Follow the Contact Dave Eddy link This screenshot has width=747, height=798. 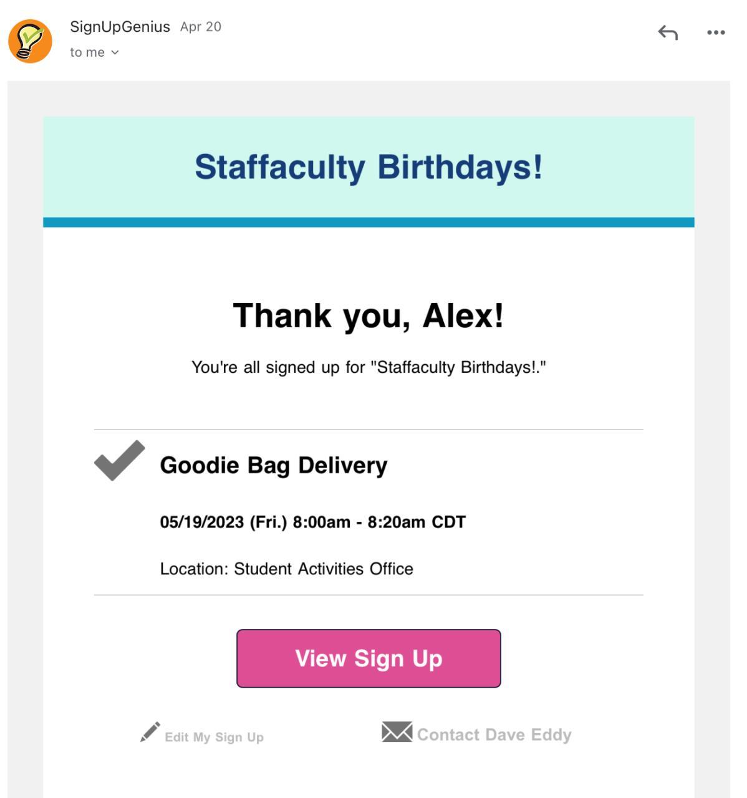click(x=494, y=735)
